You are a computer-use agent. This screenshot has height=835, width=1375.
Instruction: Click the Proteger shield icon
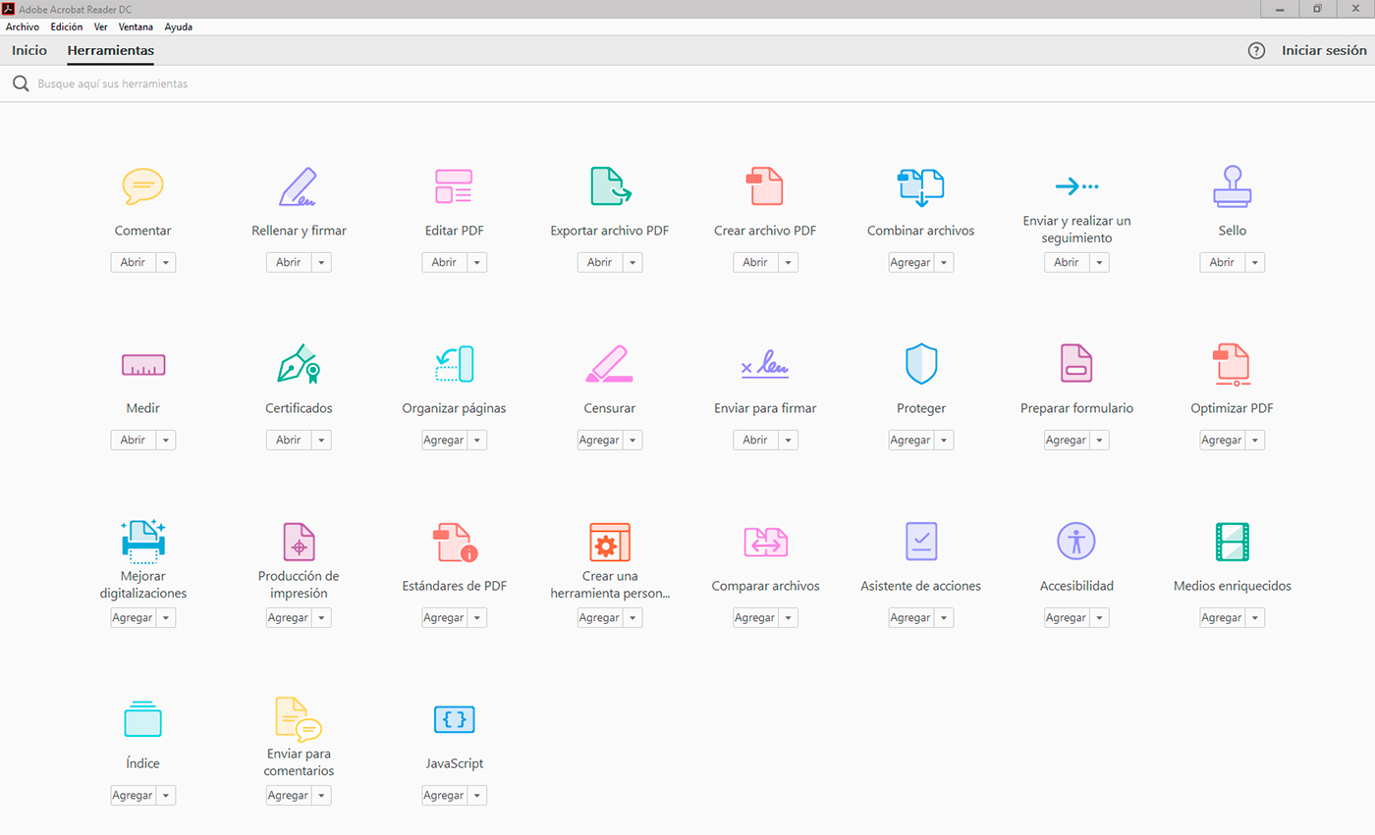[921, 363]
